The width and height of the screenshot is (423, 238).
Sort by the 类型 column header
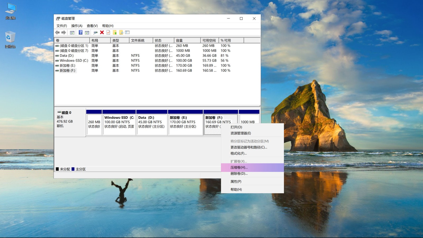(x=120, y=40)
